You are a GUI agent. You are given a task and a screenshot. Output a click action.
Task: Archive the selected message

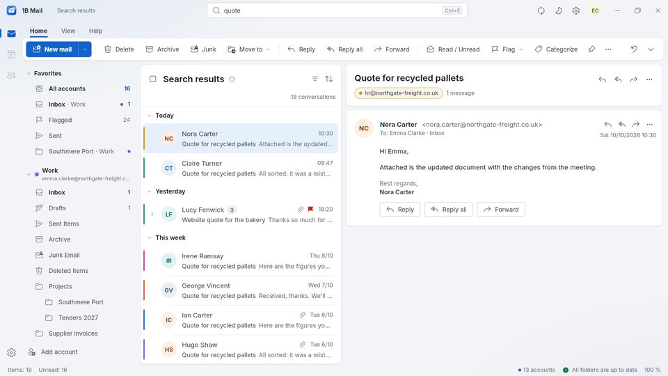(162, 49)
